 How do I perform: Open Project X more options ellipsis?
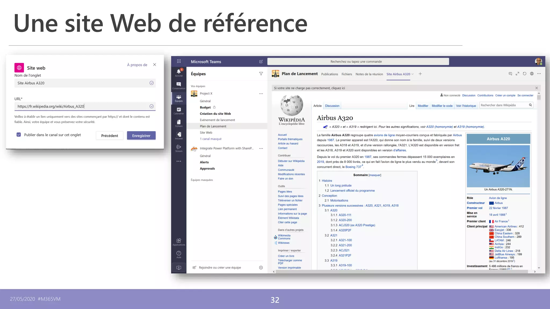261,94
